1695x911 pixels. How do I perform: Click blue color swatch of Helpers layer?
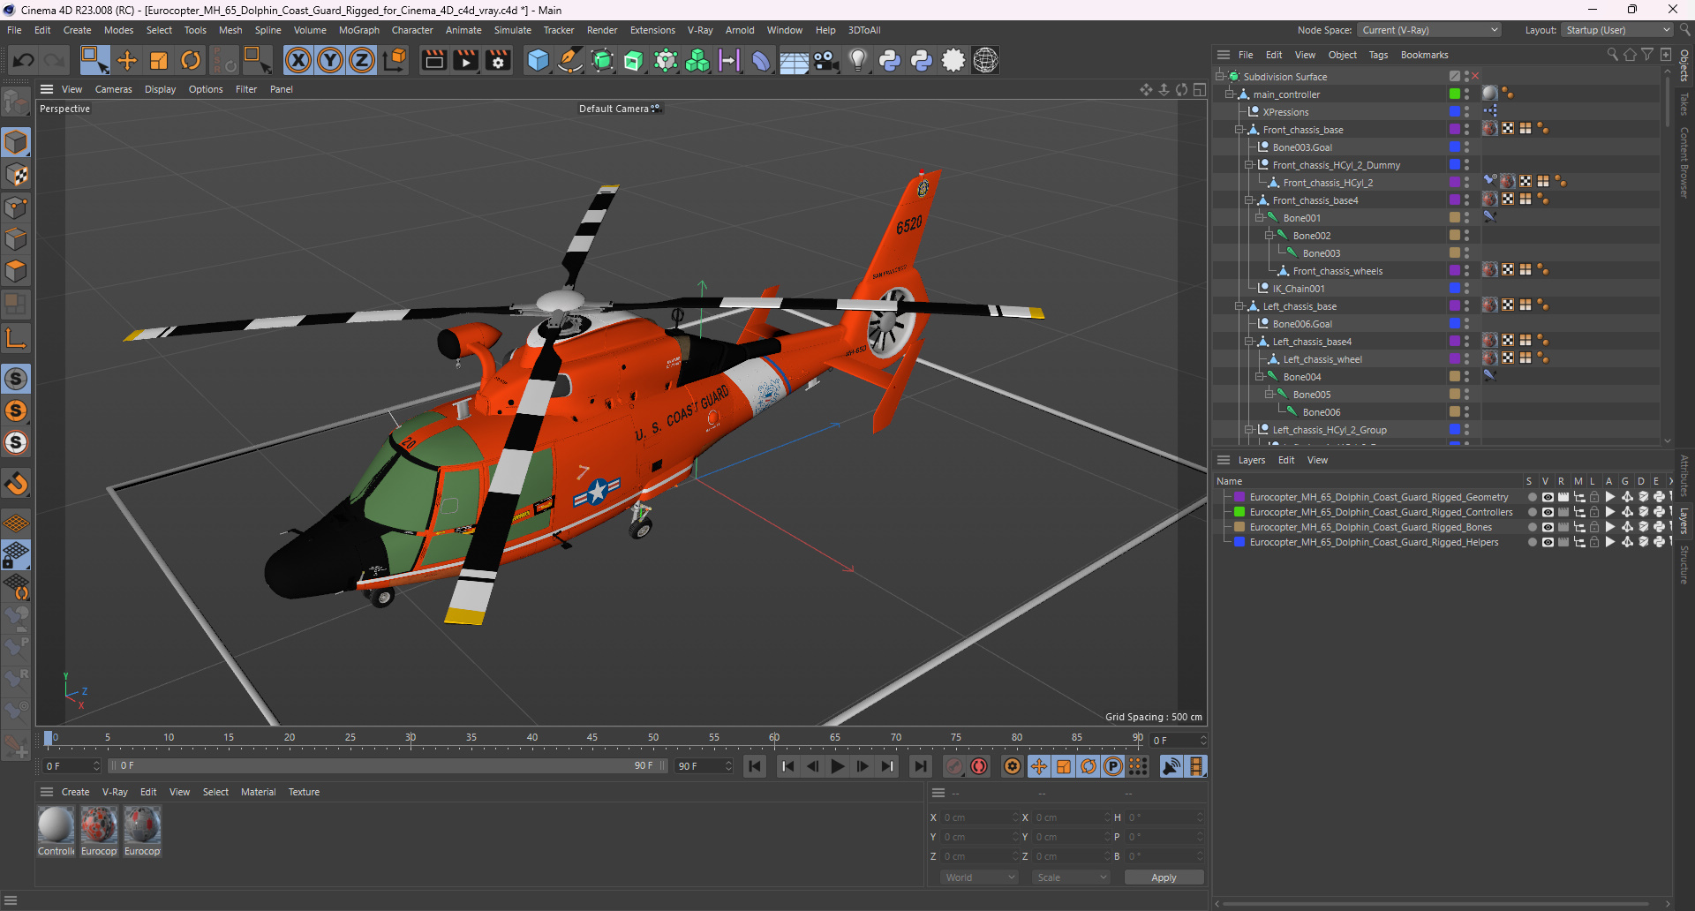pyautogui.click(x=1239, y=542)
